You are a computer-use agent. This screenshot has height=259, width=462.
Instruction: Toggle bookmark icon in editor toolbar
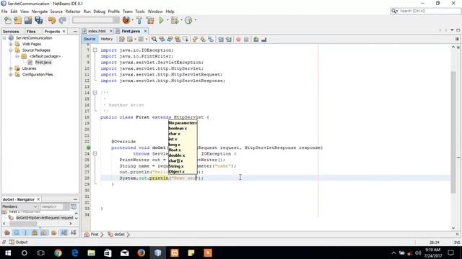click(x=211, y=40)
